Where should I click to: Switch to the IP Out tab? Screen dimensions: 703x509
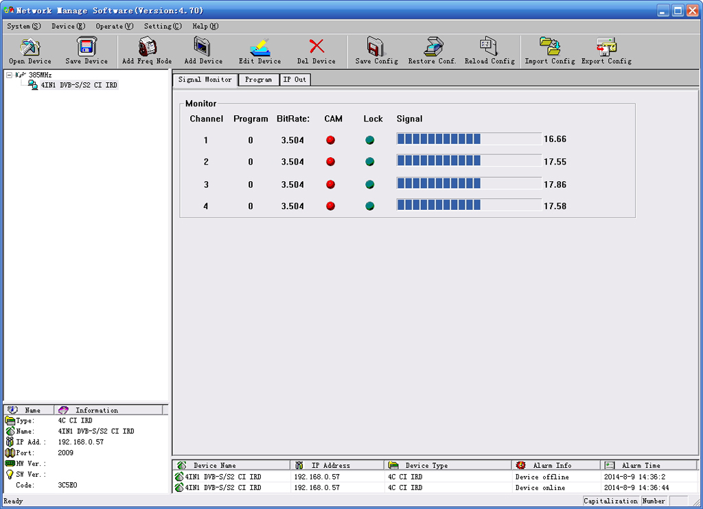pos(295,80)
